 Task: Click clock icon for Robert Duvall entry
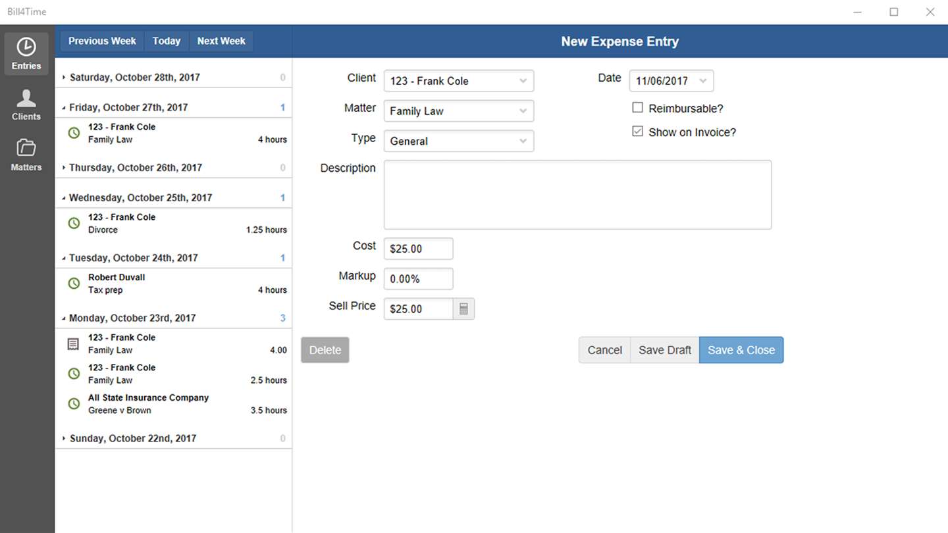click(74, 284)
